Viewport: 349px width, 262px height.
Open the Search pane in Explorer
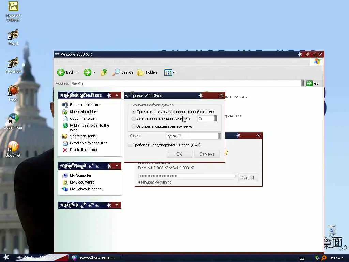122,72
